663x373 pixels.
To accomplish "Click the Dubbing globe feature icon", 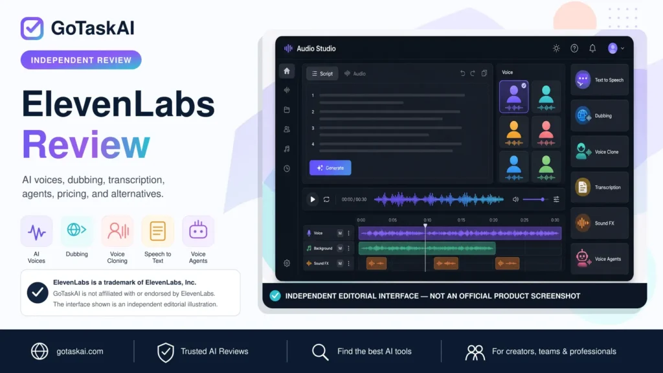I will [76, 231].
